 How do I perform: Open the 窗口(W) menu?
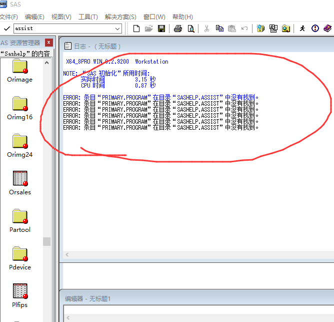tap(154, 17)
